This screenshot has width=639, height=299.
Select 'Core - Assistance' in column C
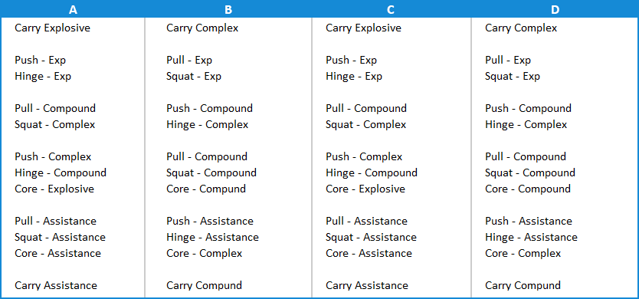pos(369,253)
